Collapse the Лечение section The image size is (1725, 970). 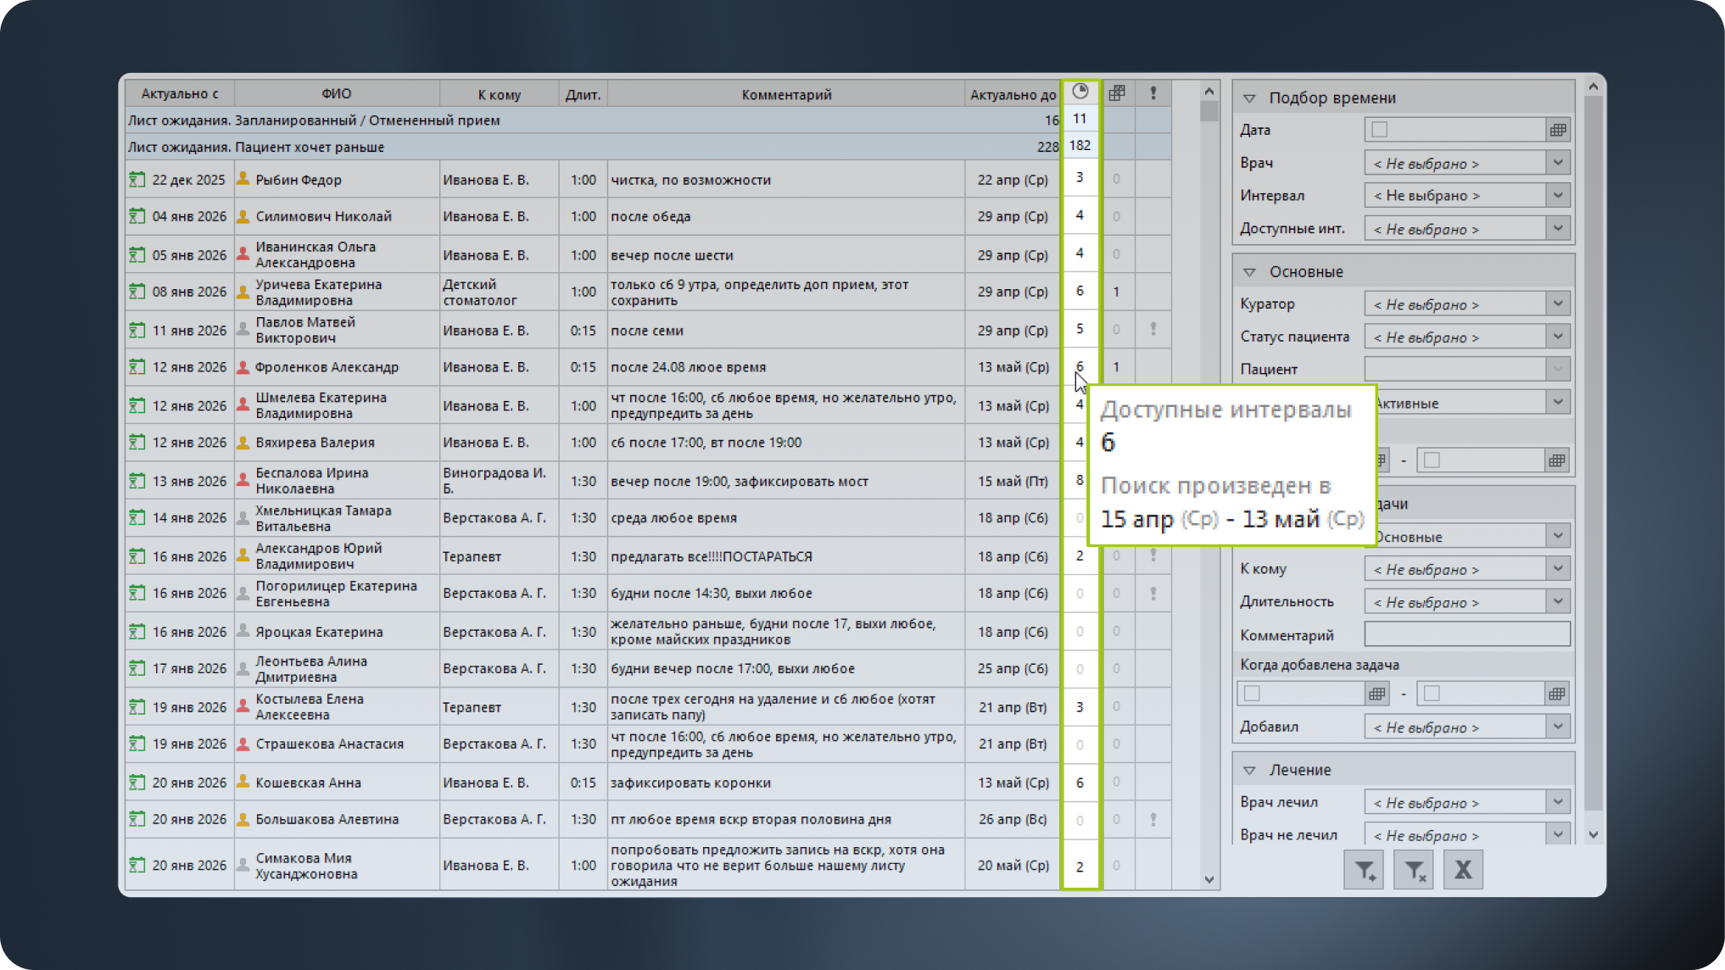(1249, 770)
